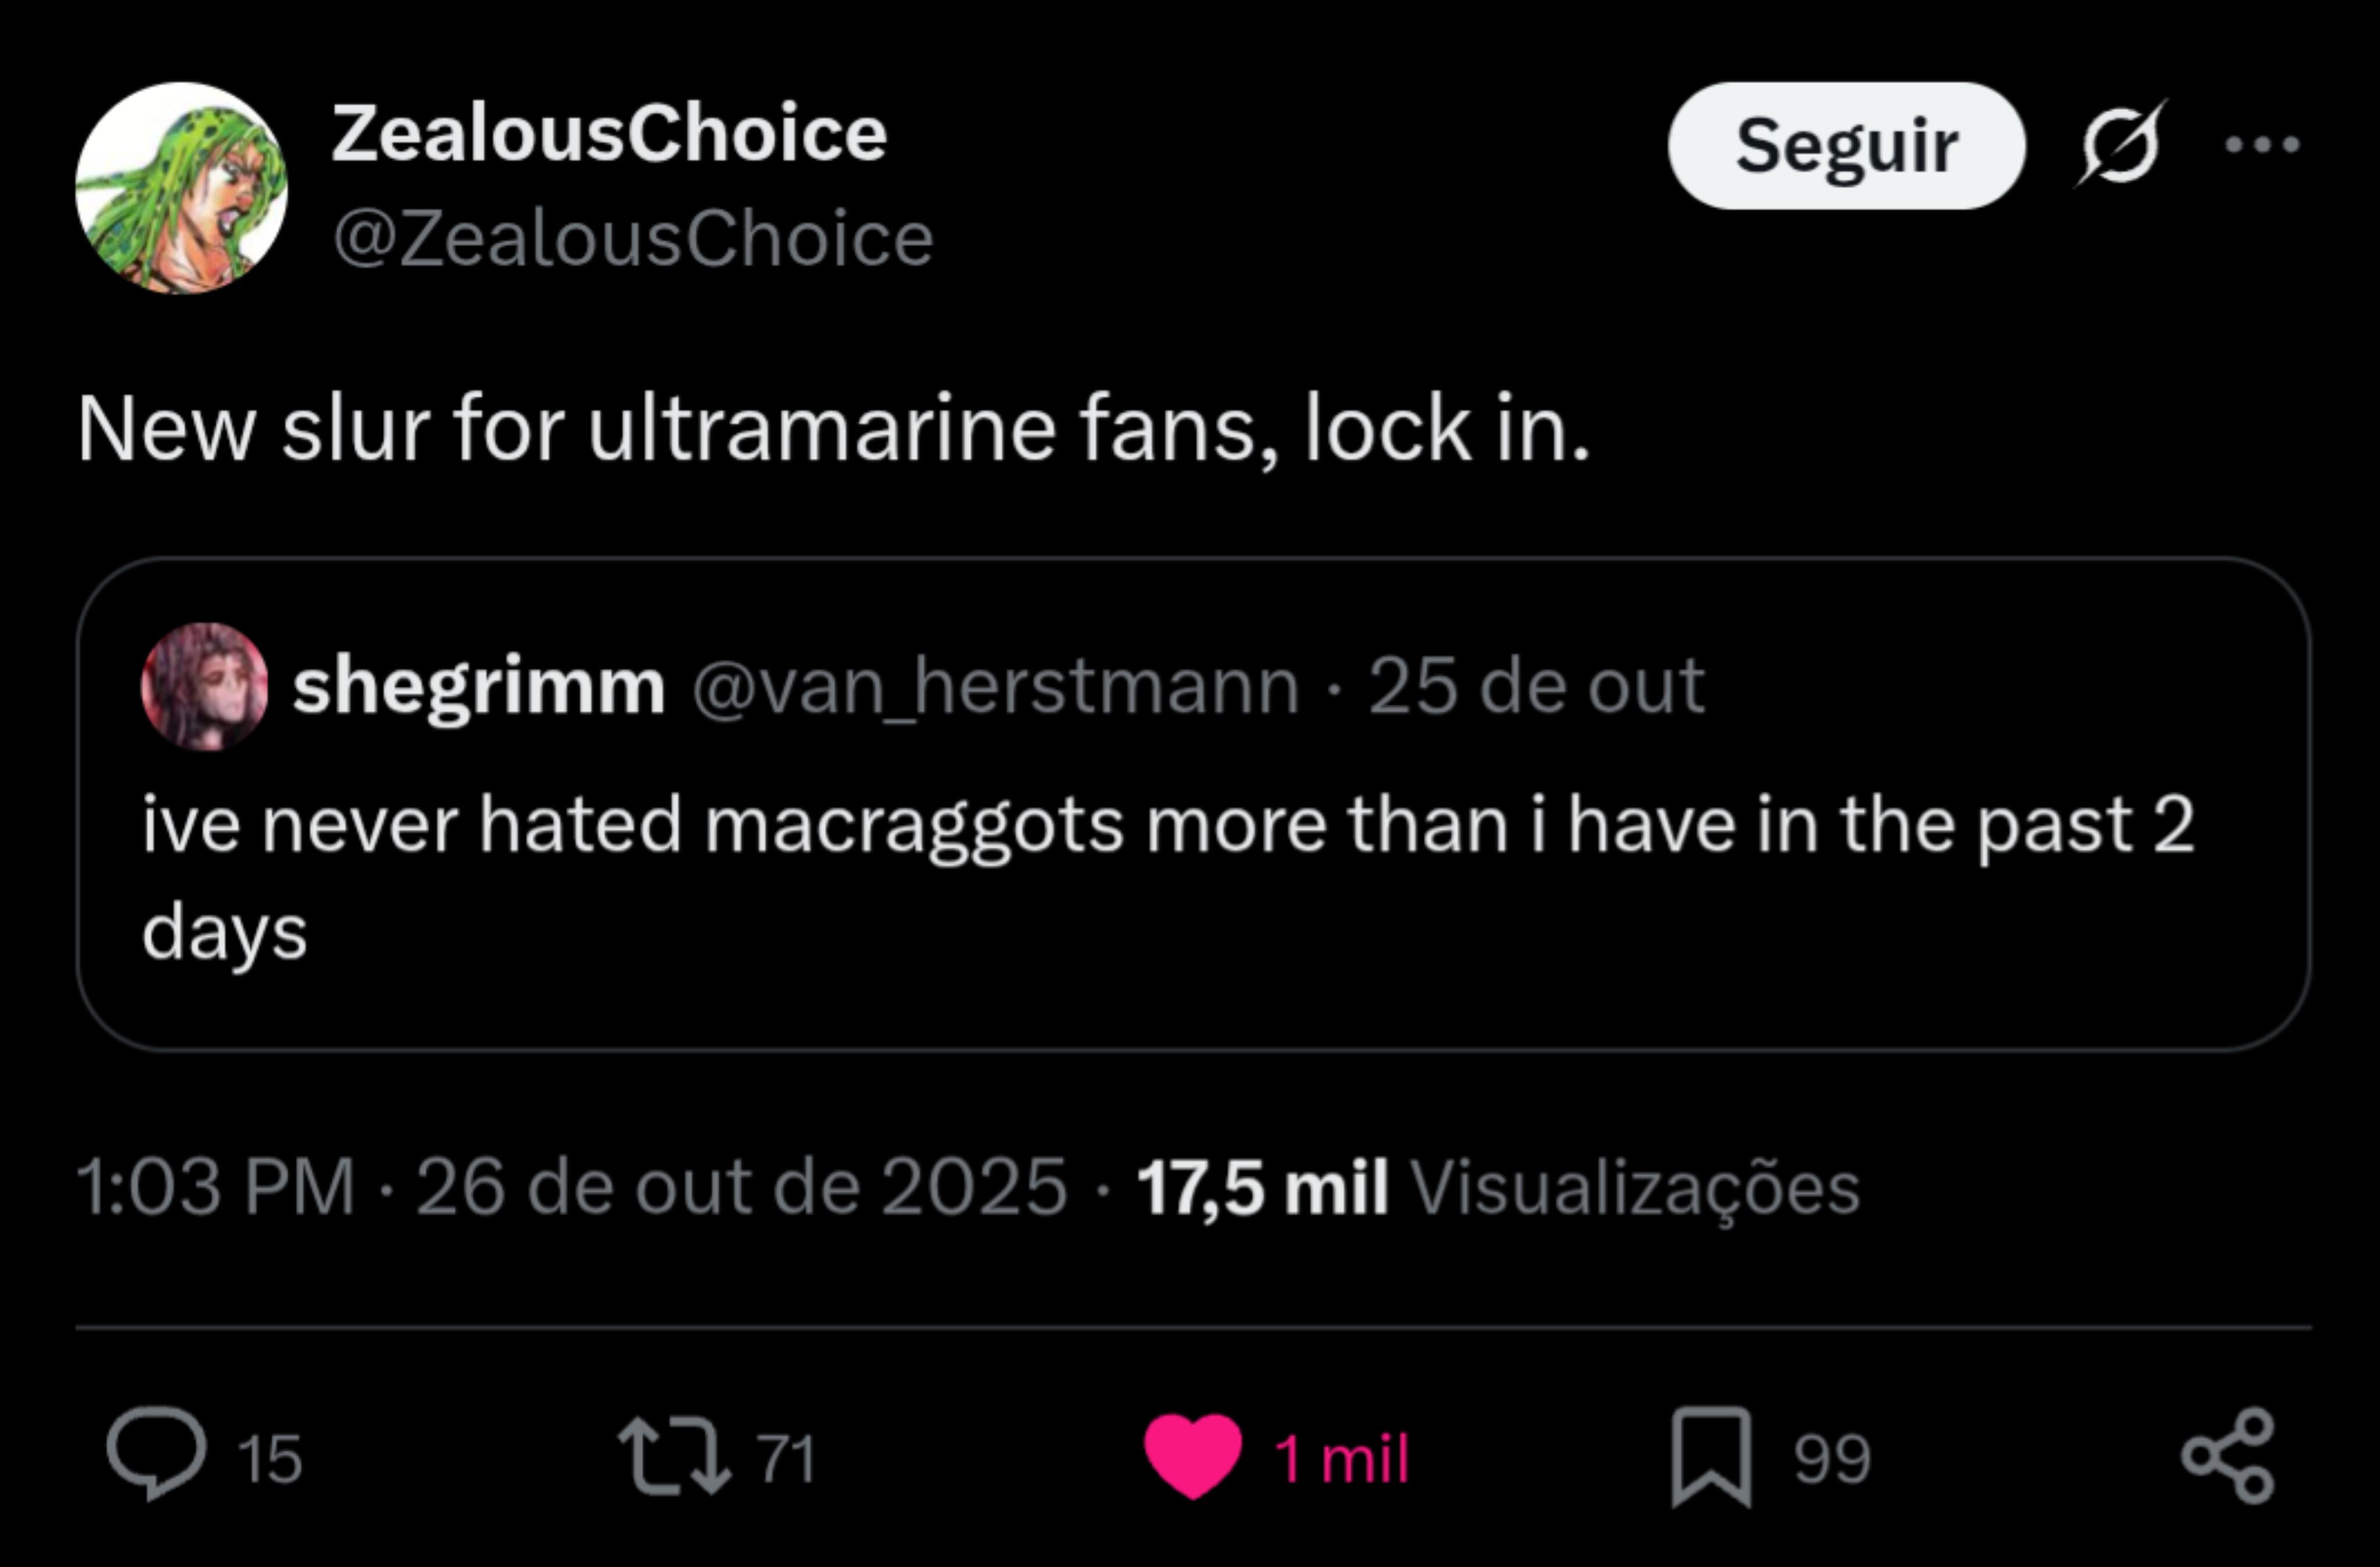Click the ZealousChoice display name
Image resolution: width=2380 pixels, height=1567 pixels.
[x=609, y=134]
